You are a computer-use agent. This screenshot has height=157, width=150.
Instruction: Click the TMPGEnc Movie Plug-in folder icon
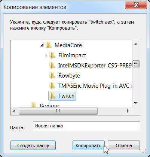(x=52, y=85)
